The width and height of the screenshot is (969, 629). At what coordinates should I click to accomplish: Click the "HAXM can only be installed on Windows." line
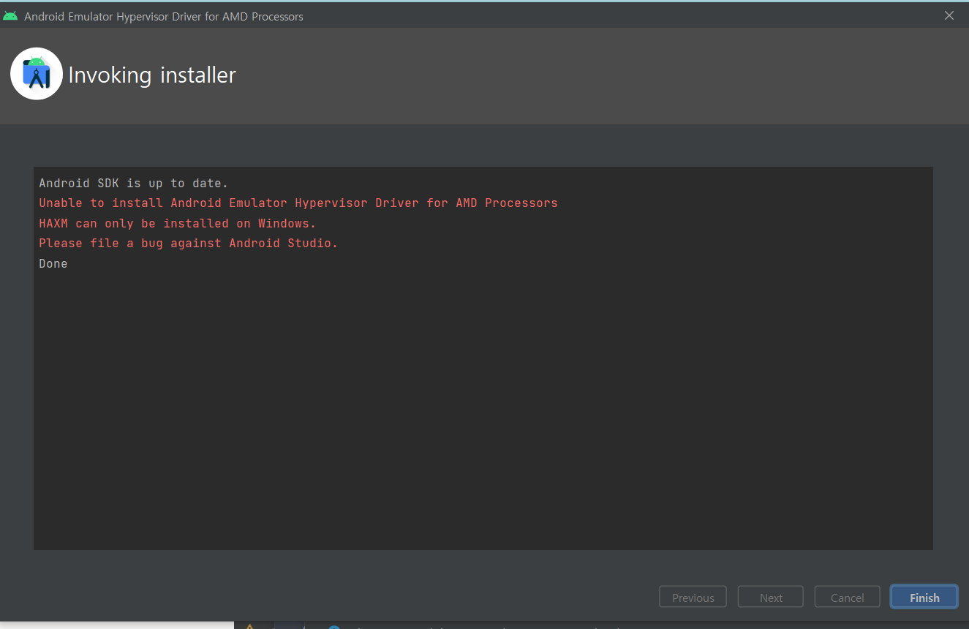coord(178,223)
